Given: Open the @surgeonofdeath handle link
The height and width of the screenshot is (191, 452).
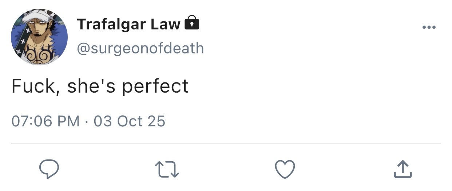Looking at the screenshot, I should click(x=140, y=48).
